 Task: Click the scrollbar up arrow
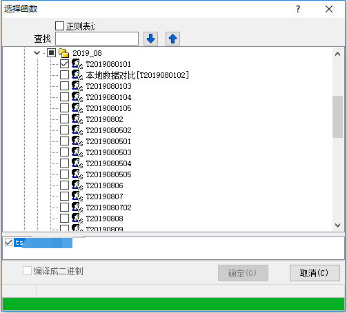[x=337, y=54]
